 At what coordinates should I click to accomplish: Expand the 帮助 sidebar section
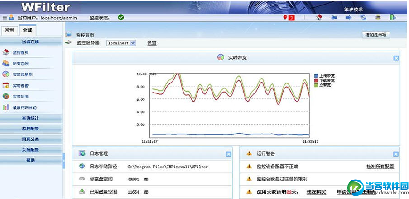(31, 161)
